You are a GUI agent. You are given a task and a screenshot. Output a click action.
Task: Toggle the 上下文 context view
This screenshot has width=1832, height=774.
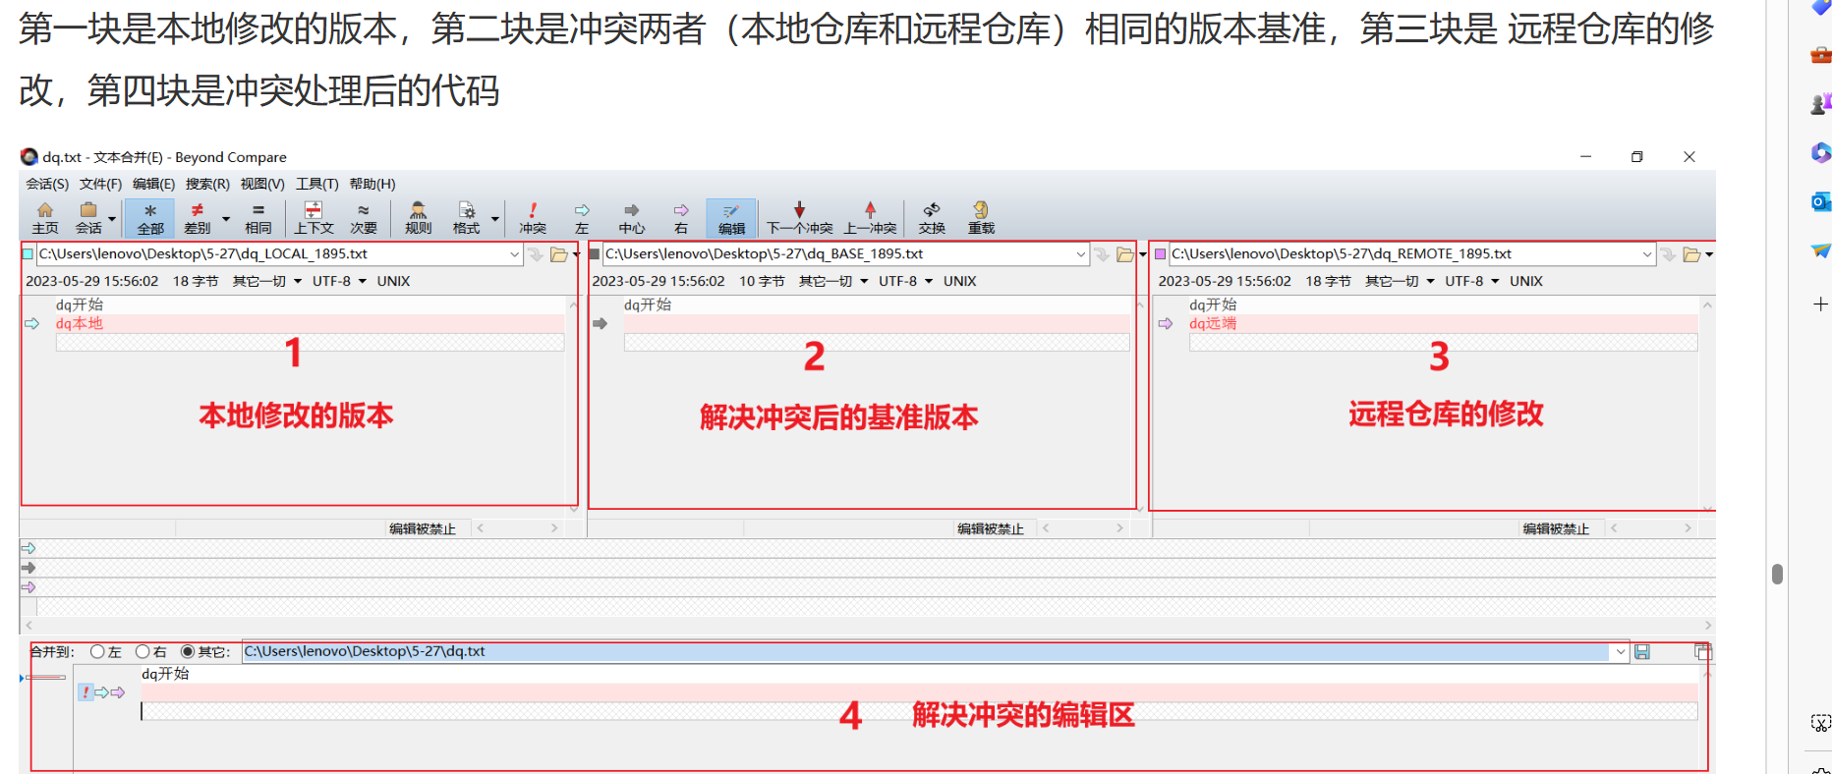pyautogui.click(x=314, y=218)
